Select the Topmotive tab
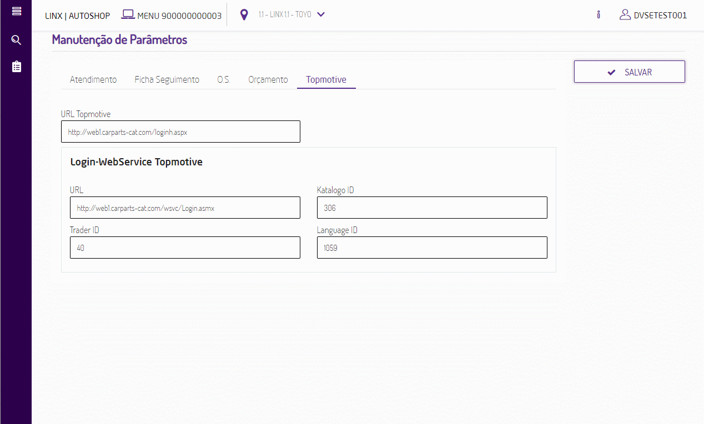Viewport: 704px width, 424px height. (x=326, y=79)
